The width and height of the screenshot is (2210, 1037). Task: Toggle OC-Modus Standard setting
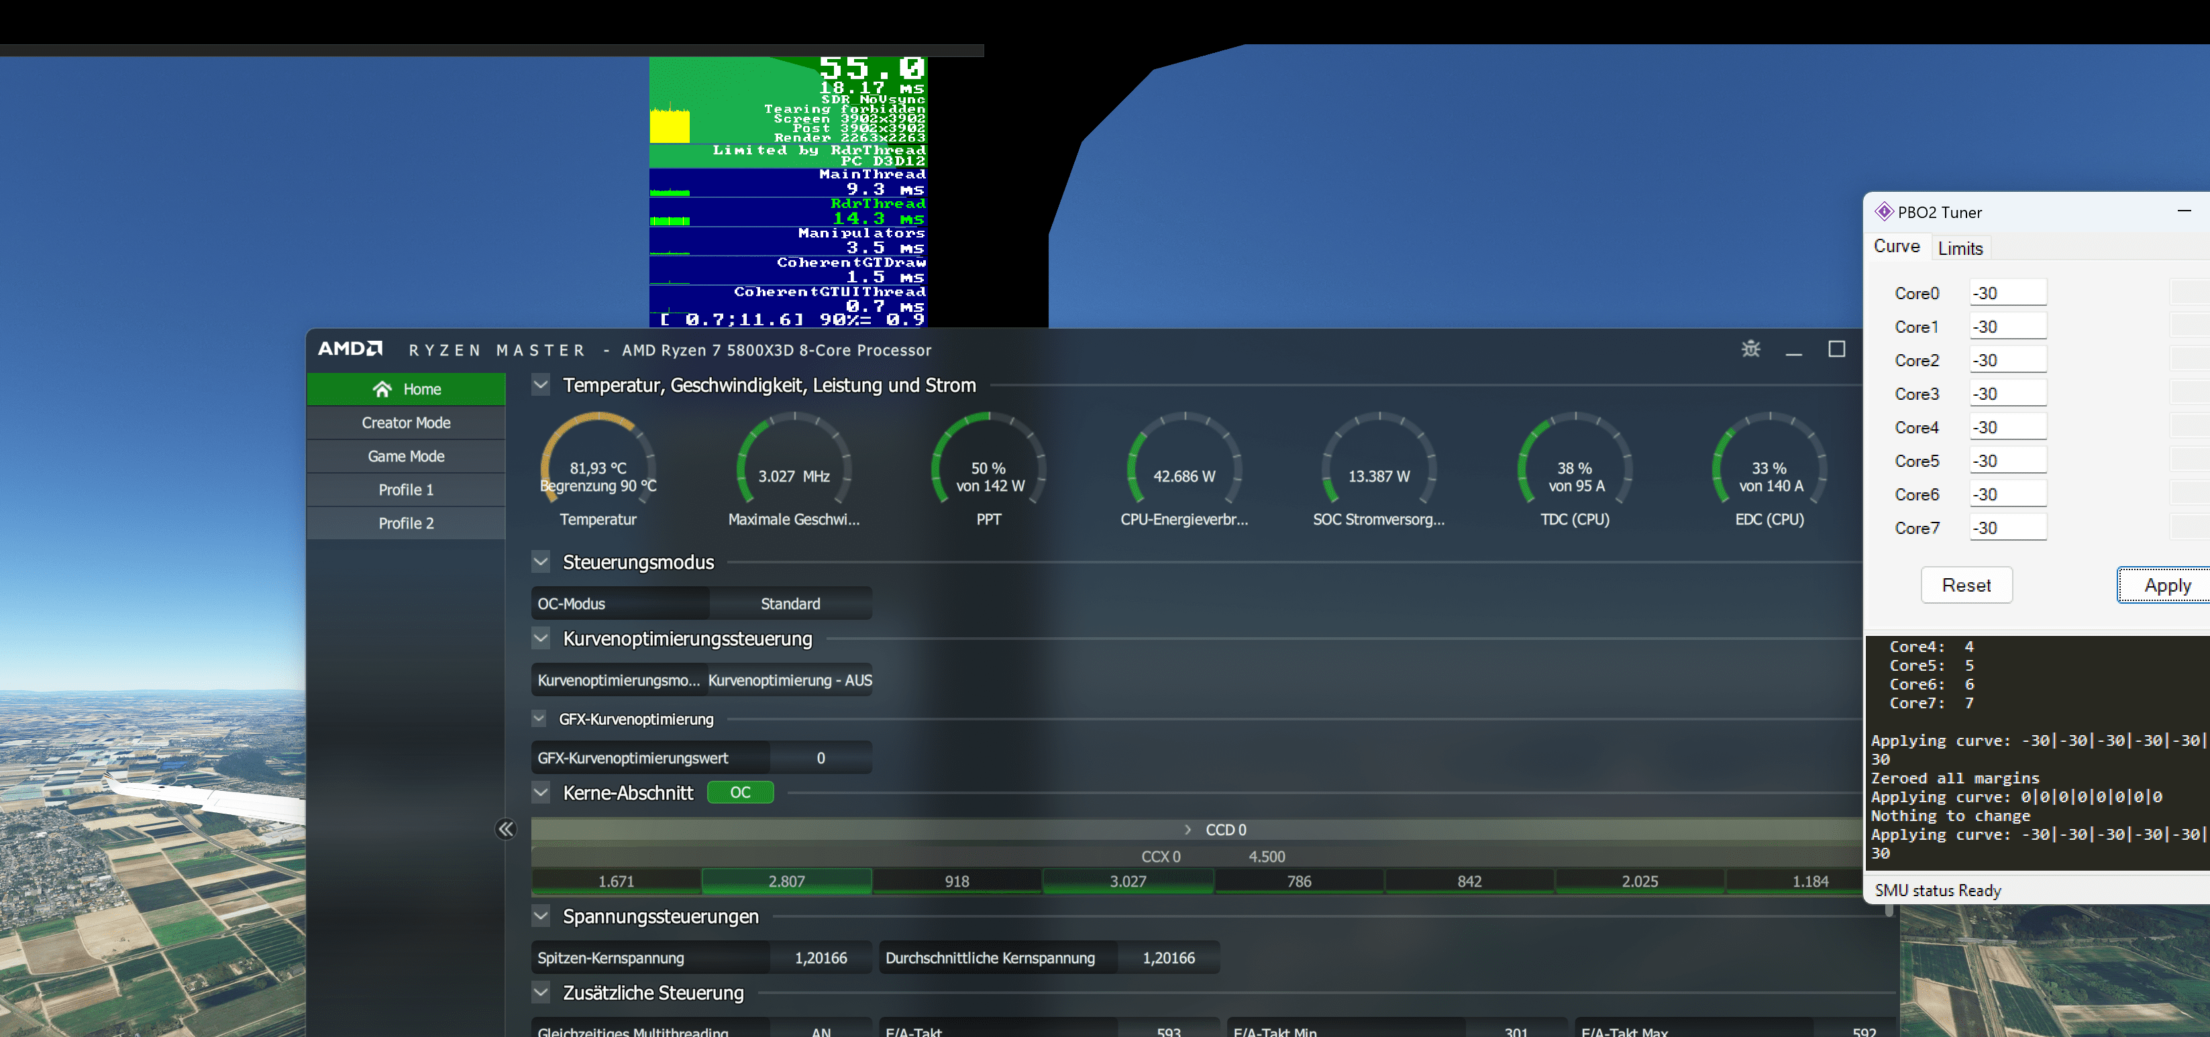click(x=789, y=604)
